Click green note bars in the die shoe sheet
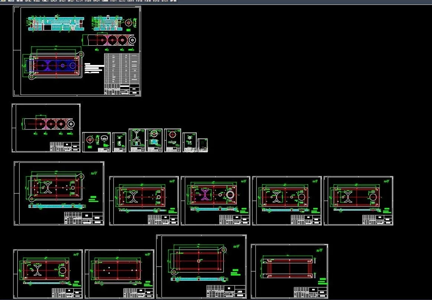The width and height of the screenshot is (432, 300). [236, 272]
